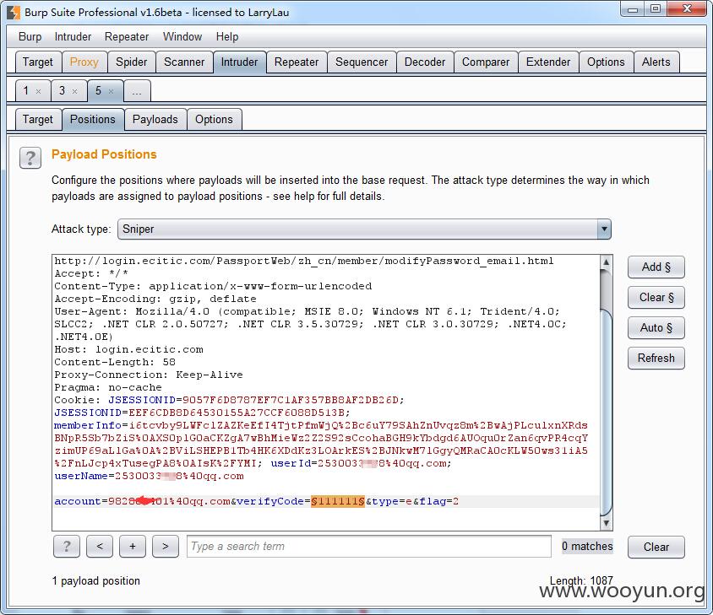
Task: Open the Intruder Options sub-tab
Action: coord(214,120)
